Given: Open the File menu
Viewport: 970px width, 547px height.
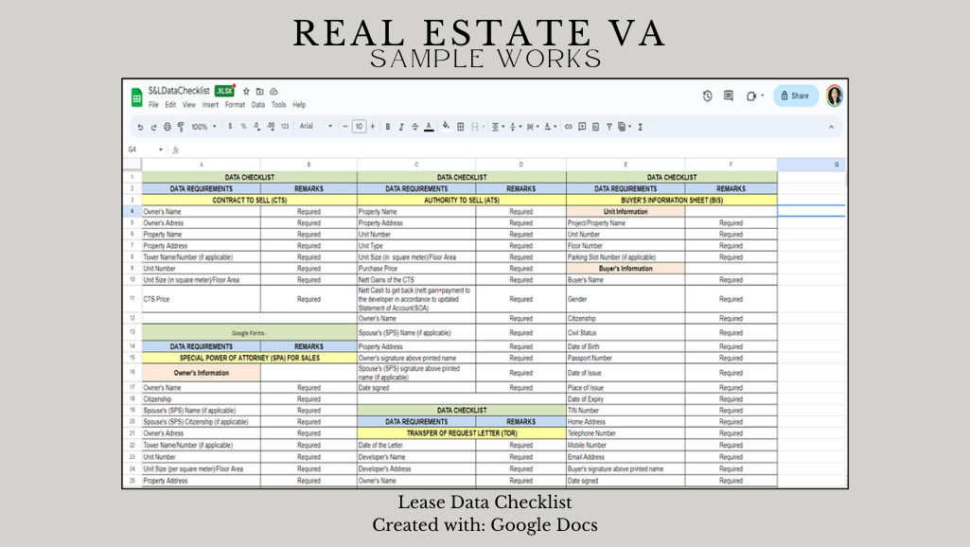Looking at the screenshot, I should point(153,105).
